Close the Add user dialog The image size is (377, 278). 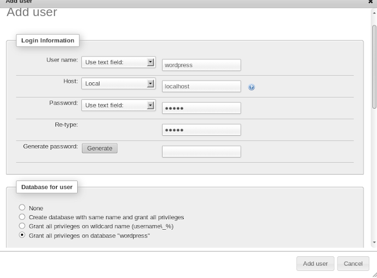tap(371, 2)
